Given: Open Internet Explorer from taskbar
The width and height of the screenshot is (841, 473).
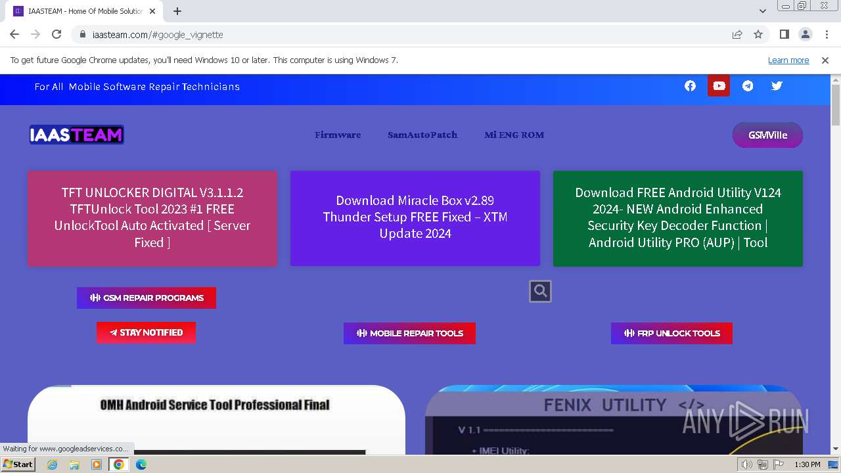Looking at the screenshot, I should (52, 464).
